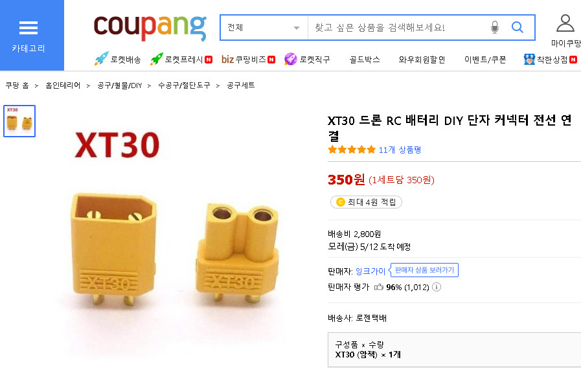The width and height of the screenshot is (581, 373).
Task: Click the 착한상점 shop icon
Action: [529, 60]
